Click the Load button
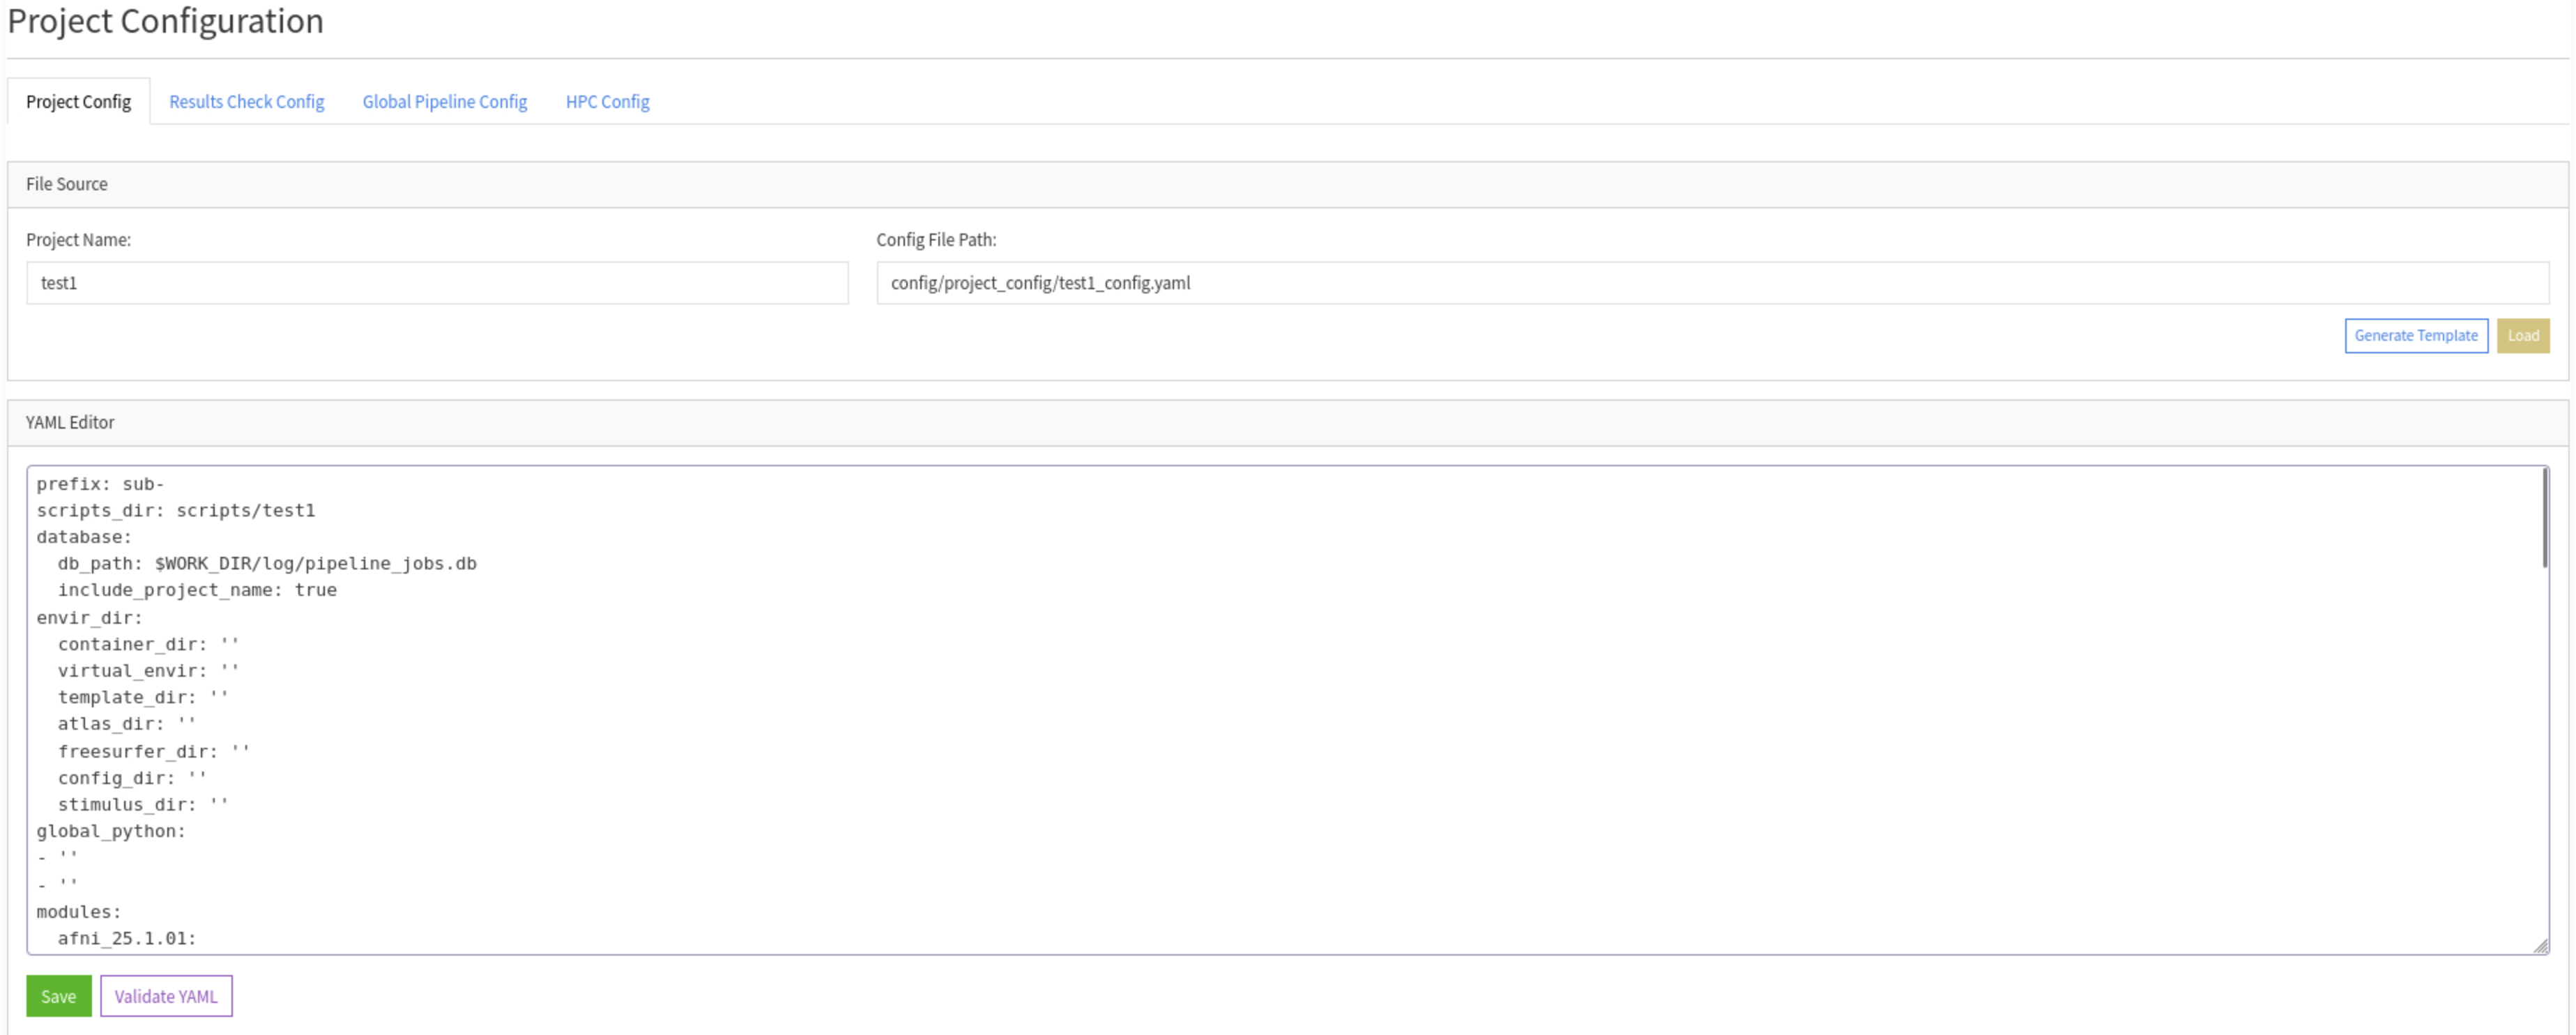The image size is (2576, 1035). click(2522, 336)
